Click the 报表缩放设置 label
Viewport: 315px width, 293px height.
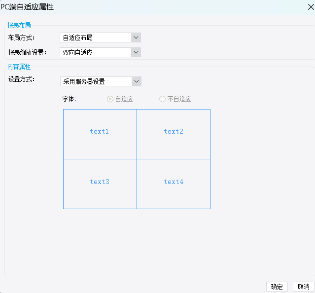(x=27, y=52)
